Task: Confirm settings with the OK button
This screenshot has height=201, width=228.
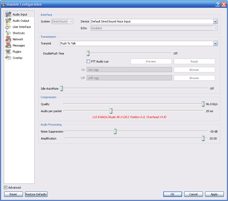Action: [173, 194]
